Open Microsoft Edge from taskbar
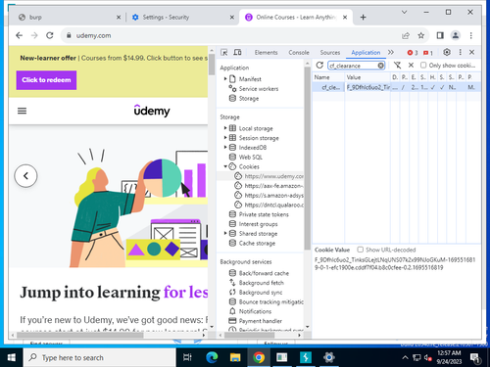Screen dimensions: 490x367 212,357
